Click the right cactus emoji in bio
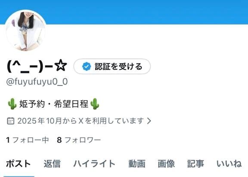Image resolution: width=248 pixels, height=177 pixels. tap(95, 104)
